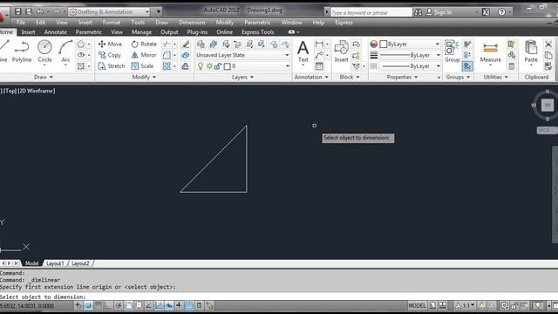Activate the Stretch tool
The width and height of the screenshot is (558, 314).
pos(112,66)
